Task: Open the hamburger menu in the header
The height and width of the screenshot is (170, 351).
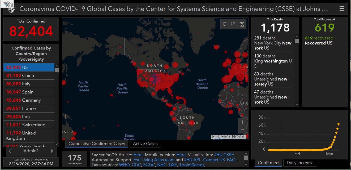Action: (x=342, y=9)
